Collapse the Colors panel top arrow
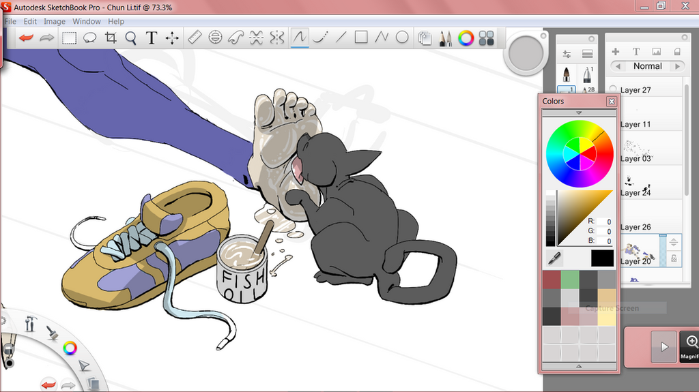Screen dimensions: 699x392 click(x=579, y=113)
